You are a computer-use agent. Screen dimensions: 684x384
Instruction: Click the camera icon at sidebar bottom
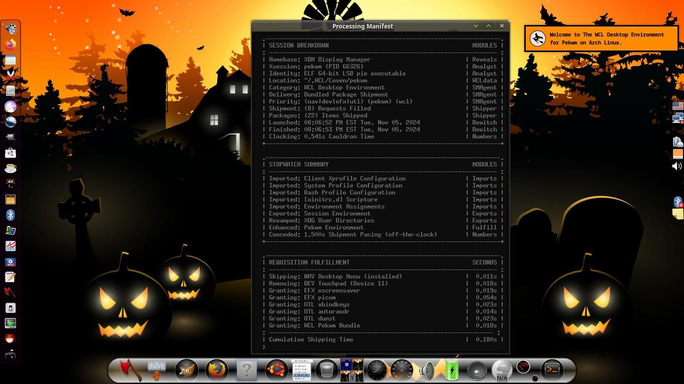(11, 354)
